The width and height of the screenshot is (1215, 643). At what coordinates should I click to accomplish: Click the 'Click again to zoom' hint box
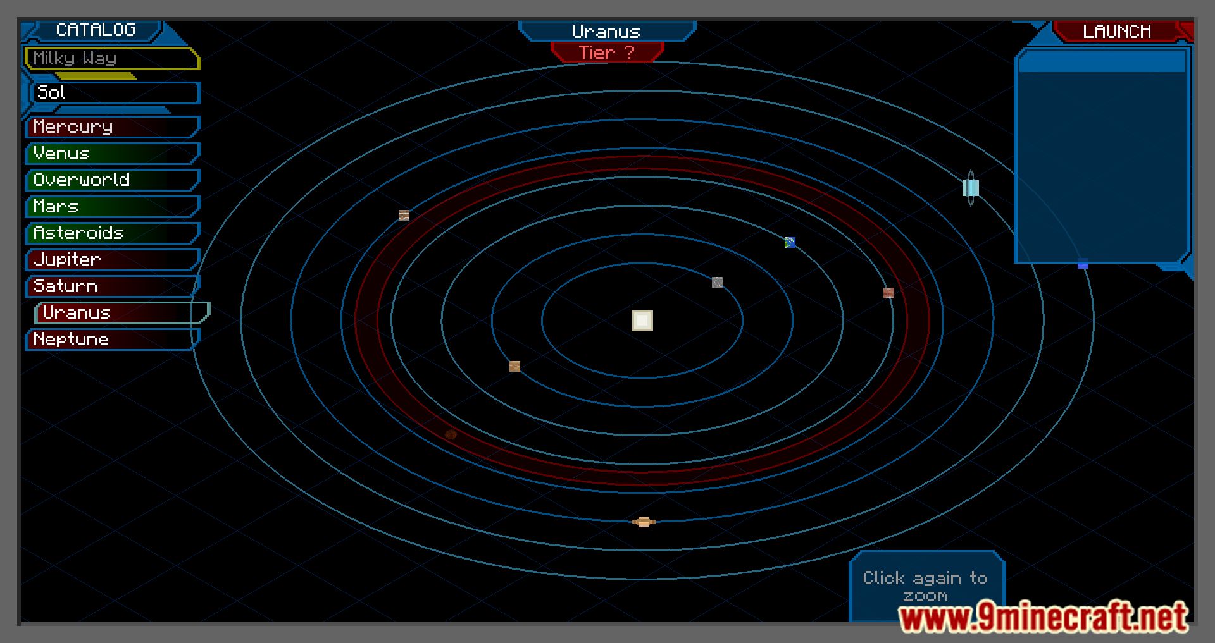[x=926, y=587]
